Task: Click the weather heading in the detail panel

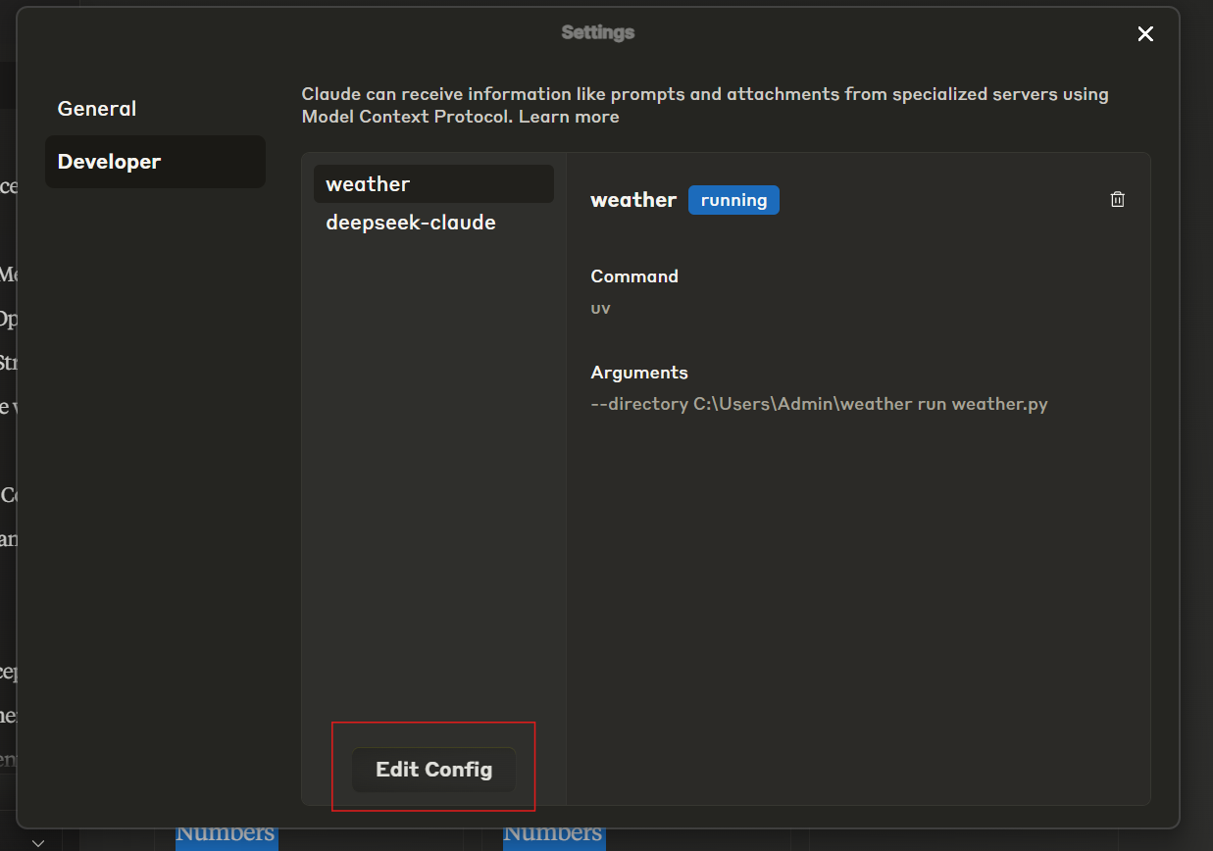Action: (632, 200)
